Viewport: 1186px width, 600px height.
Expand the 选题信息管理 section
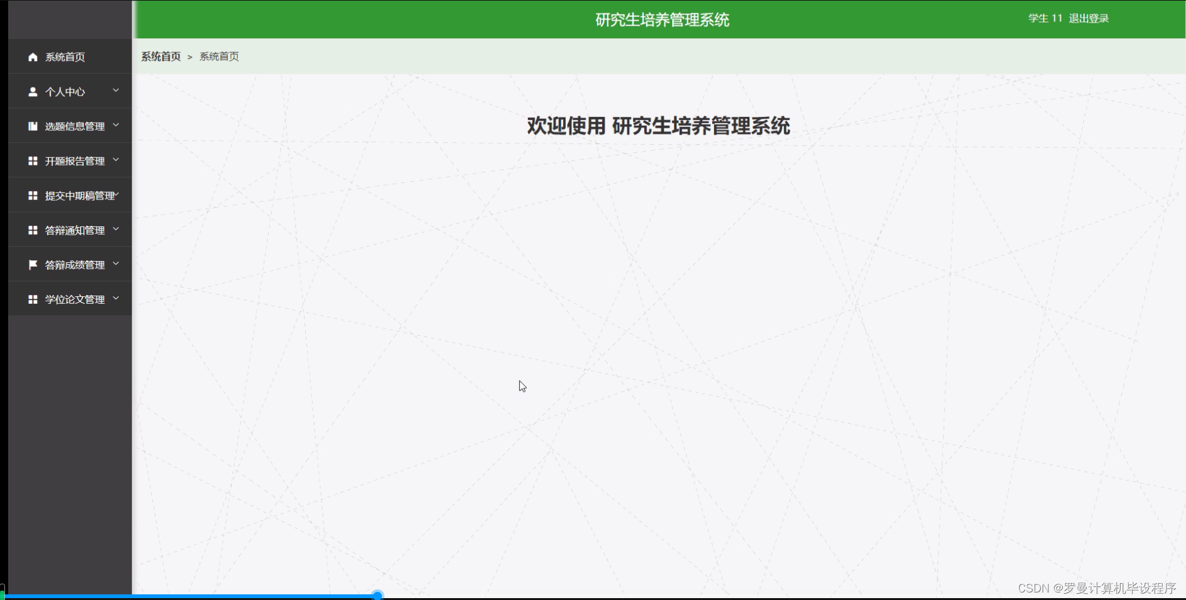pos(116,126)
